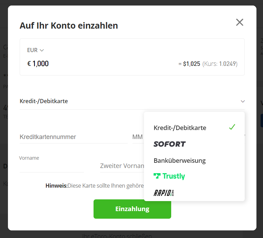Pick the Rapid Transfer logo option
This screenshot has height=238, width=263.
pos(164,193)
